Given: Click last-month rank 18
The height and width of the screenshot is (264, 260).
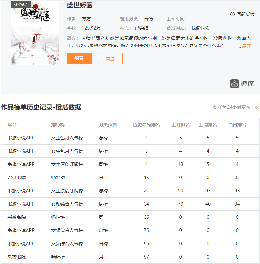Looking at the screenshot, I should [180, 164].
